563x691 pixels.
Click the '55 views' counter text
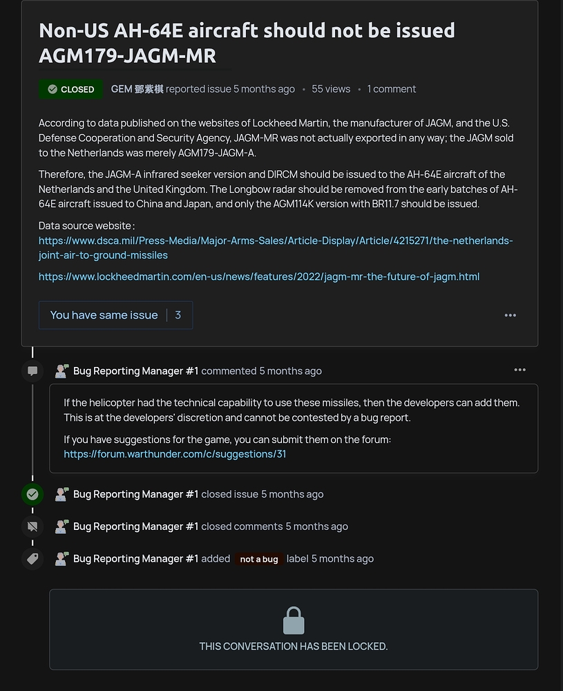coord(330,88)
